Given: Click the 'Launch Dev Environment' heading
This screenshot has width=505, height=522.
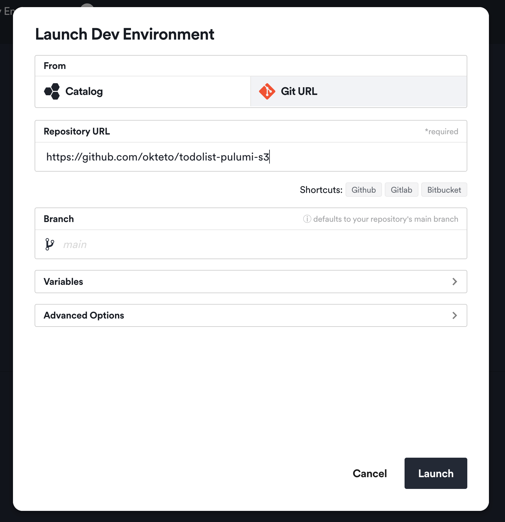Looking at the screenshot, I should point(125,34).
